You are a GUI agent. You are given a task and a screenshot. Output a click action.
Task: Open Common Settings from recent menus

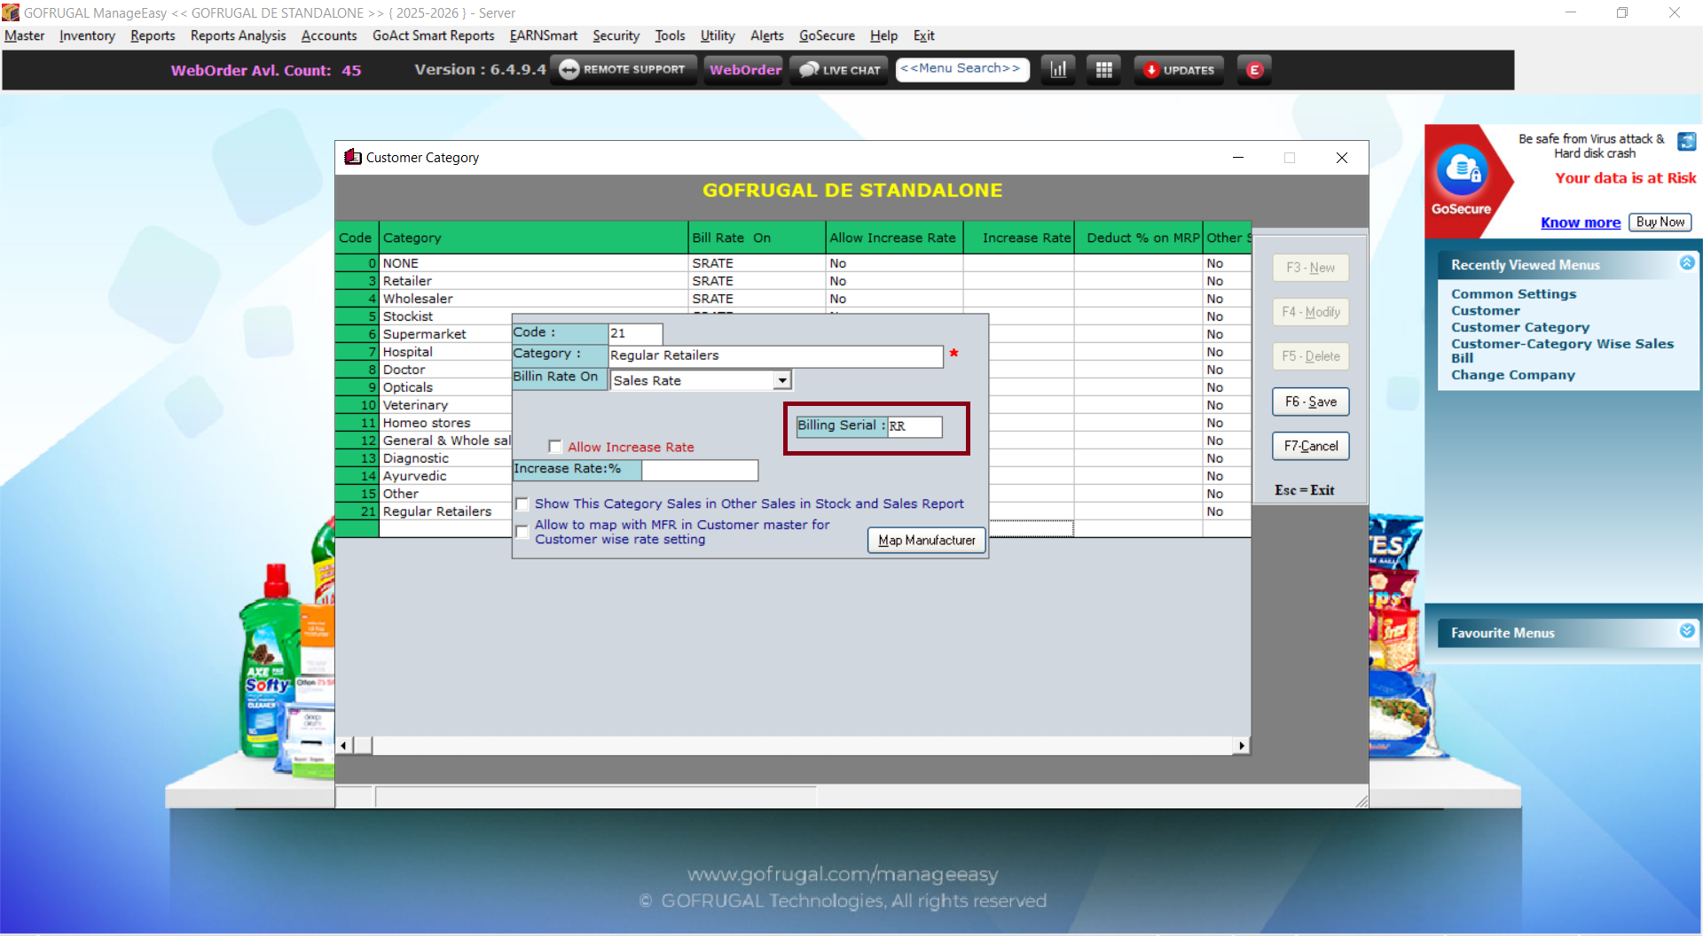coord(1513,294)
